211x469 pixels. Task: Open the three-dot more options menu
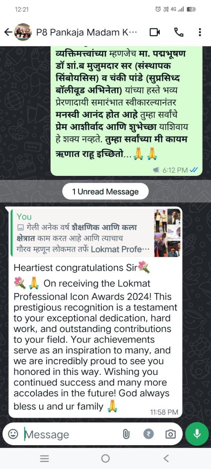(200, 32)
